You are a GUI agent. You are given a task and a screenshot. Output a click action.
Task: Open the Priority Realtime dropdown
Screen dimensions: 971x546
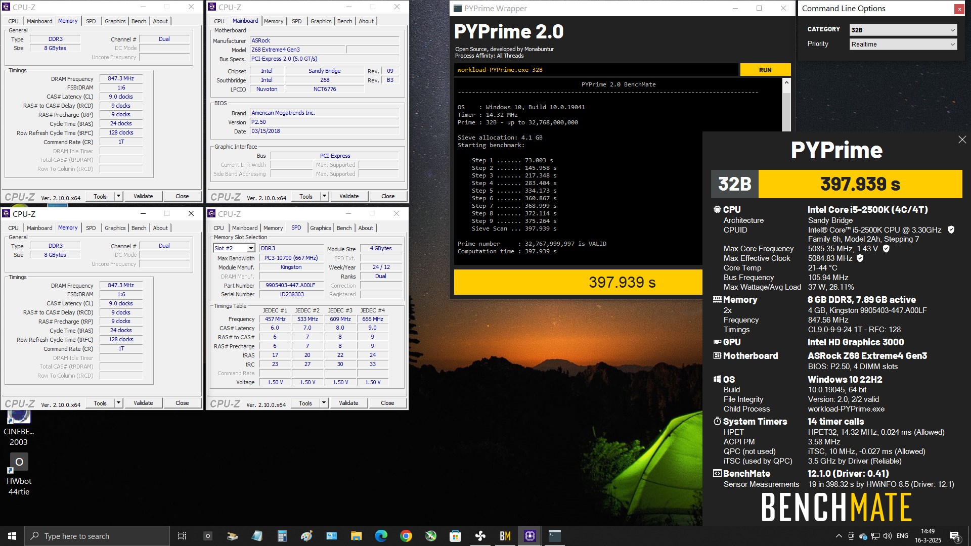[903, 44]
